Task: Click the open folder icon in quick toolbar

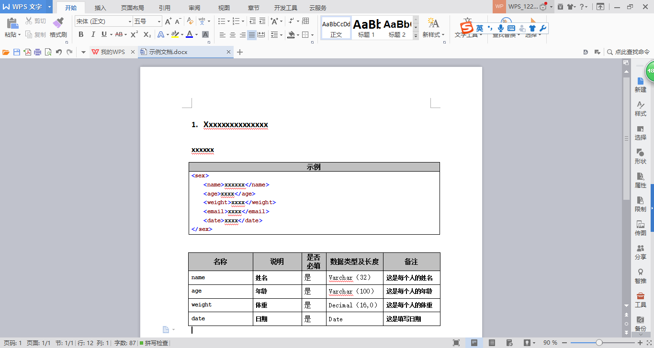Action: 6,52
